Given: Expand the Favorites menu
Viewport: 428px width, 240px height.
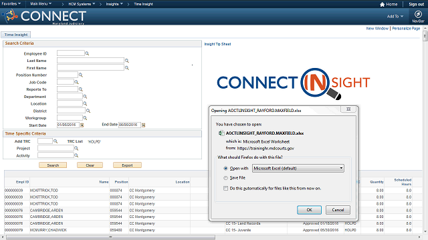Looking at the screenshot, I should 11,4.
